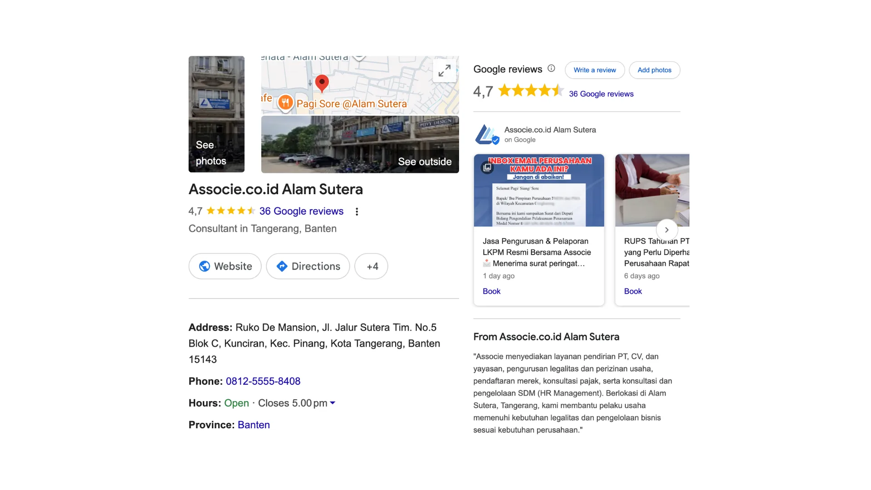This screenshot has width=871, height=490.
Task: Expand the map to full view
Action: coord(445,70)
